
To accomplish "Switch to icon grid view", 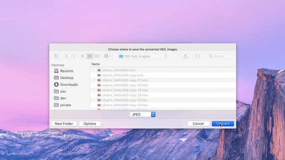I will (x=82, y=56).
